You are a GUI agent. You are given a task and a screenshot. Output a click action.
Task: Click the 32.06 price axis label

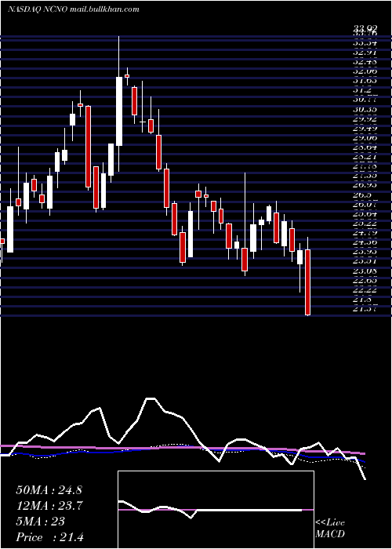[x=365, y=71]
